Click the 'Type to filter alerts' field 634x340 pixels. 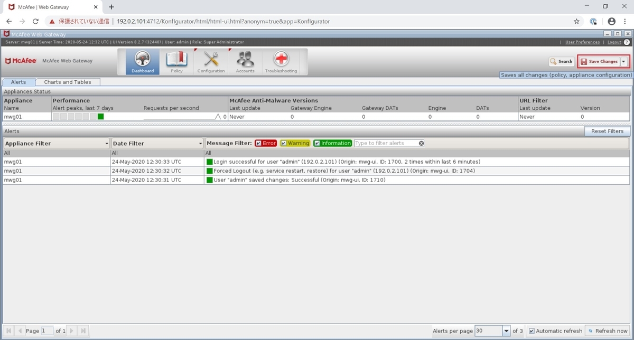click(386, 143)
